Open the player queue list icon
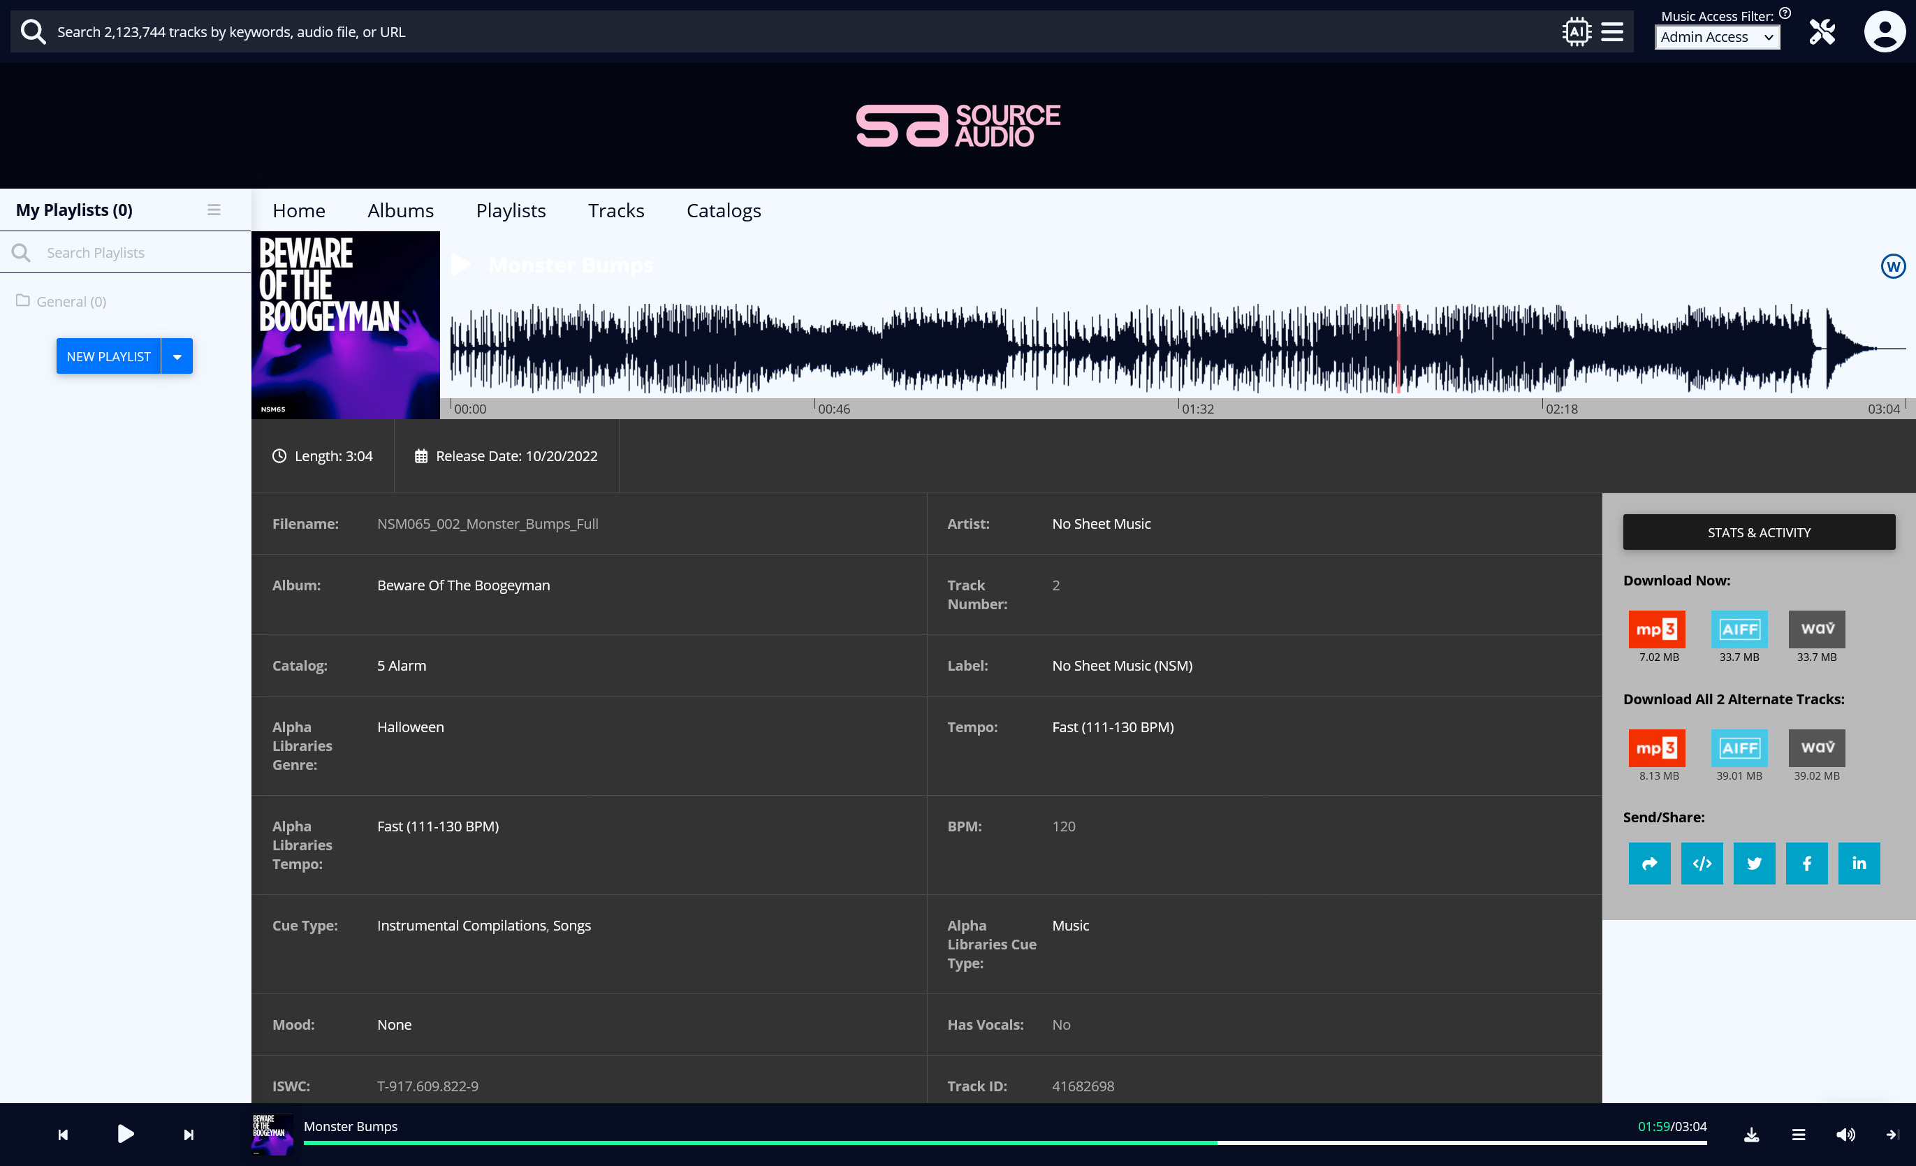 coord(1798,1135)
